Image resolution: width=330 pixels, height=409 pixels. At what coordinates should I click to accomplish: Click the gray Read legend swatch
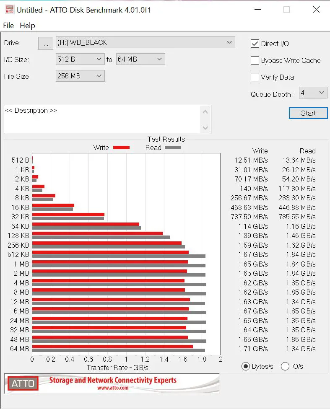tap(173, 148)
